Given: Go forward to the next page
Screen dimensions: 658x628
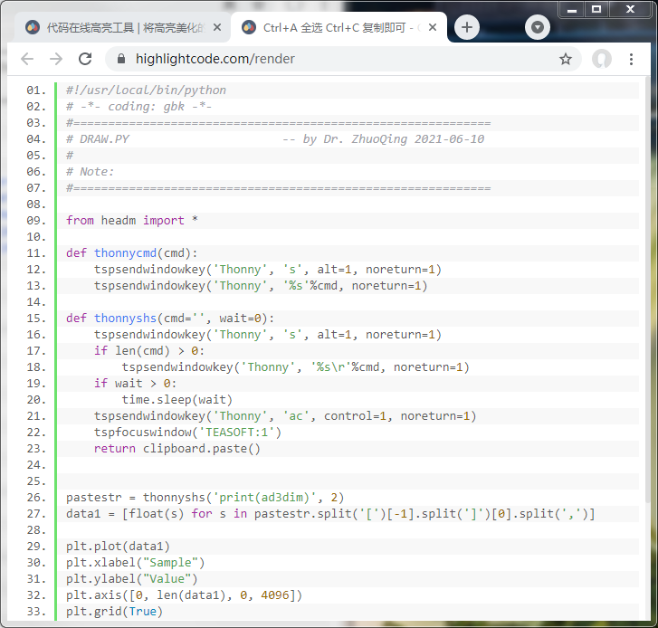Looking at the screenshot, I should (56, 59).
